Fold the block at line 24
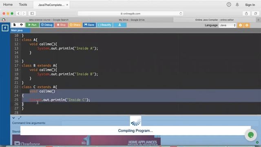 coord(20,96)
